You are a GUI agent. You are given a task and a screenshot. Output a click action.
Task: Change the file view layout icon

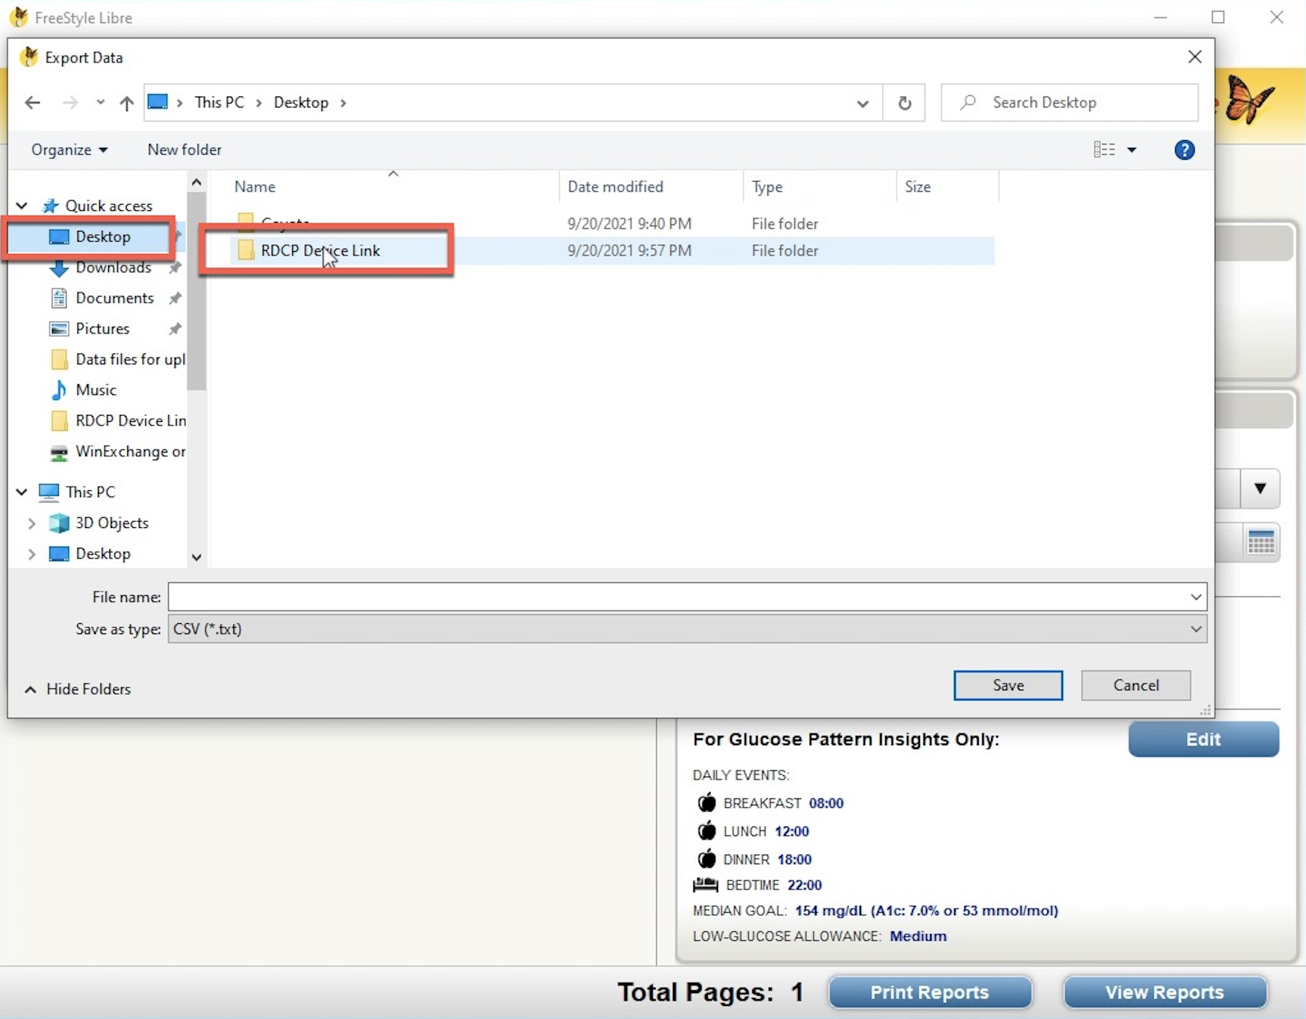1104,149
